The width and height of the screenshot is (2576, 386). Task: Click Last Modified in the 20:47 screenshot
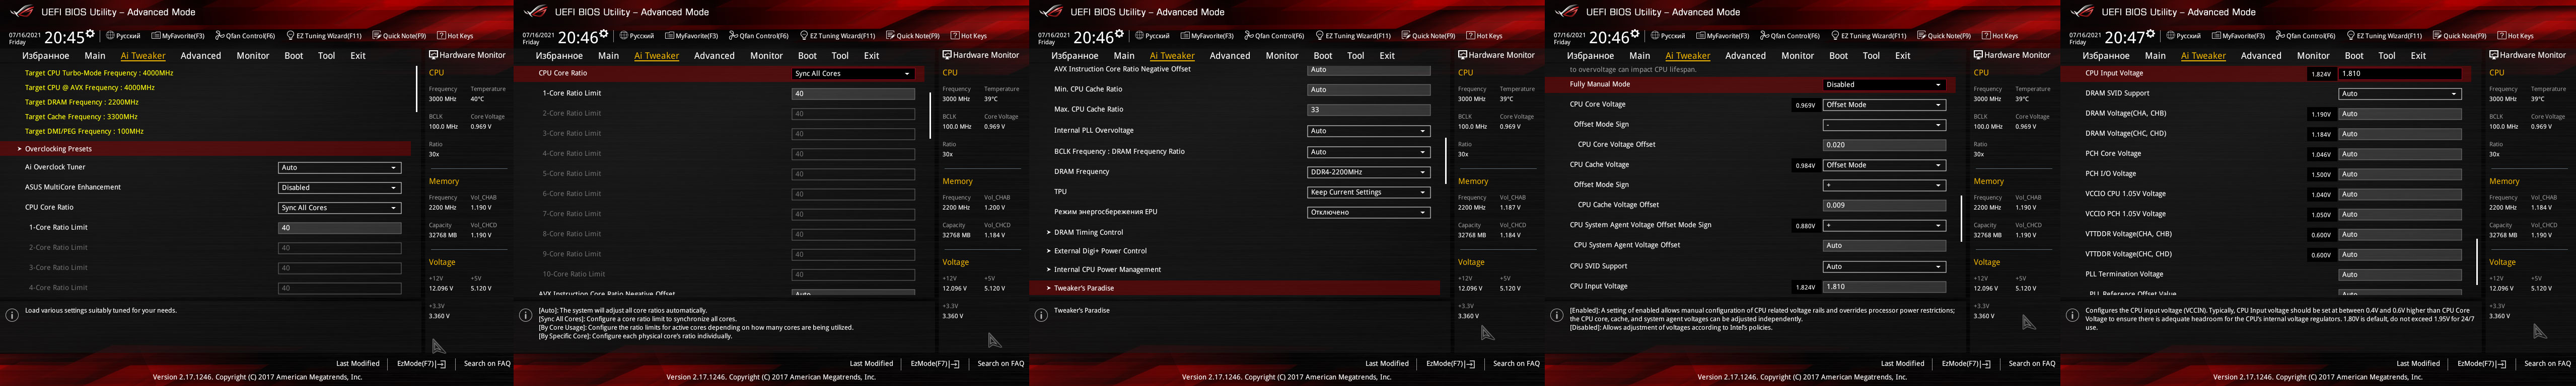click(2417, 363)
